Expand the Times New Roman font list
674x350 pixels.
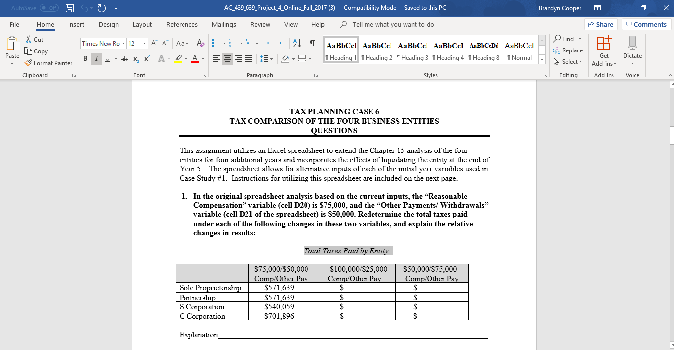123,43
